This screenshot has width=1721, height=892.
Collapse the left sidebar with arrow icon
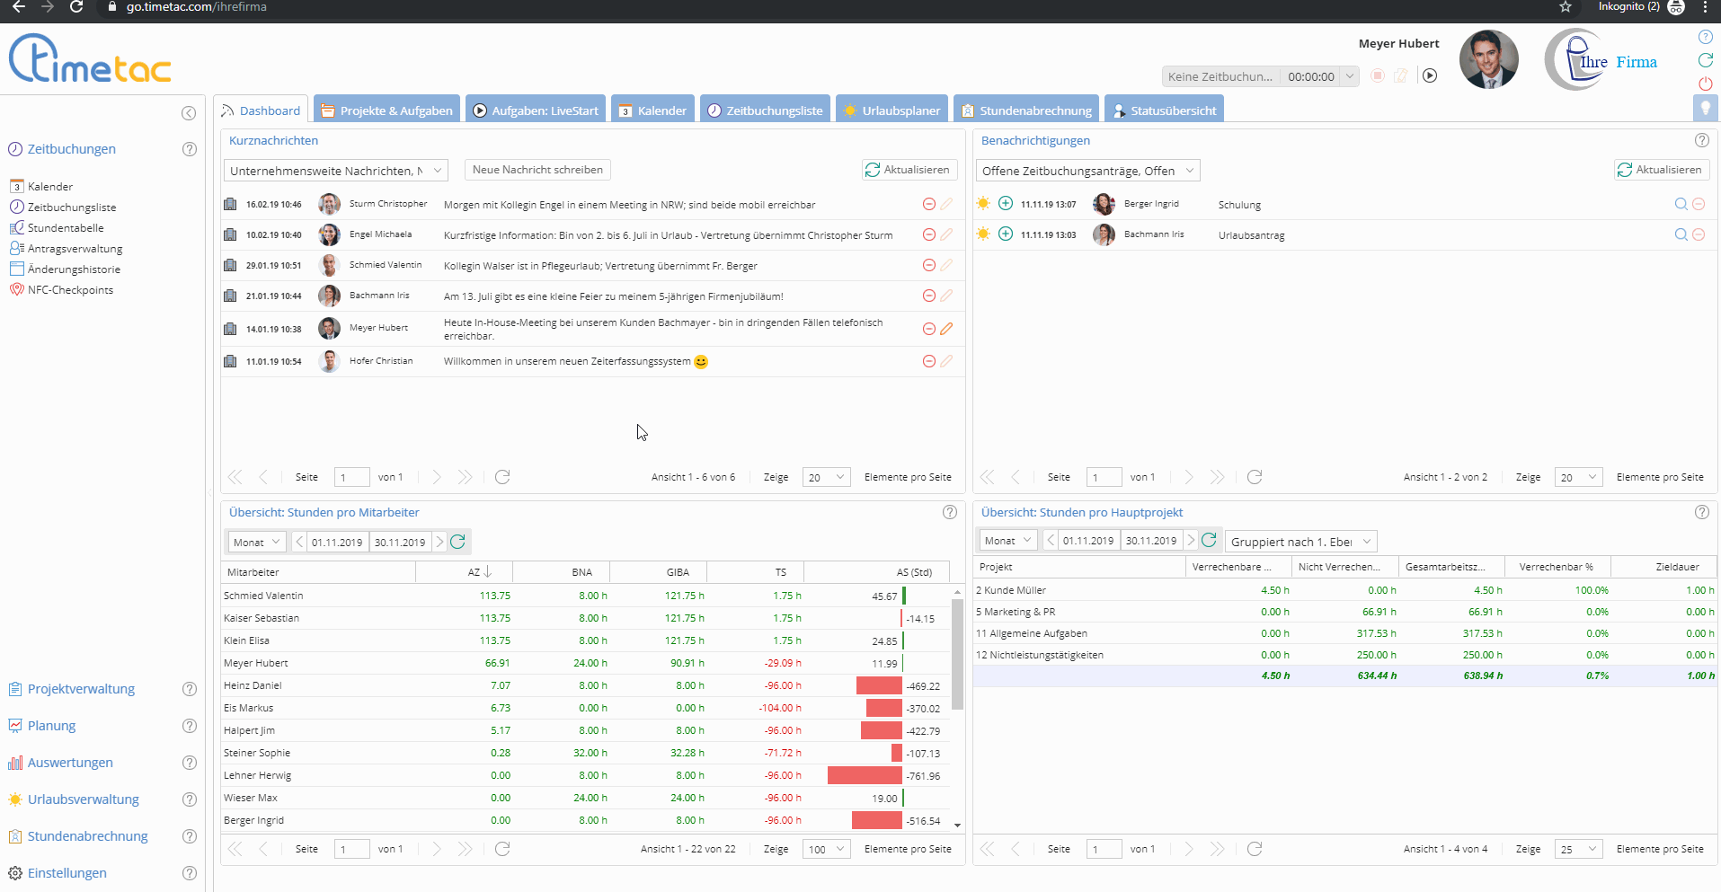click(189, 113)
